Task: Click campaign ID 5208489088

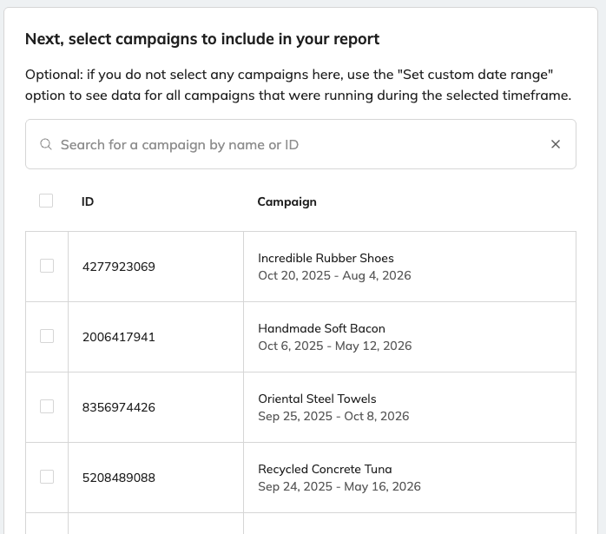Action: tap(118, 478)
